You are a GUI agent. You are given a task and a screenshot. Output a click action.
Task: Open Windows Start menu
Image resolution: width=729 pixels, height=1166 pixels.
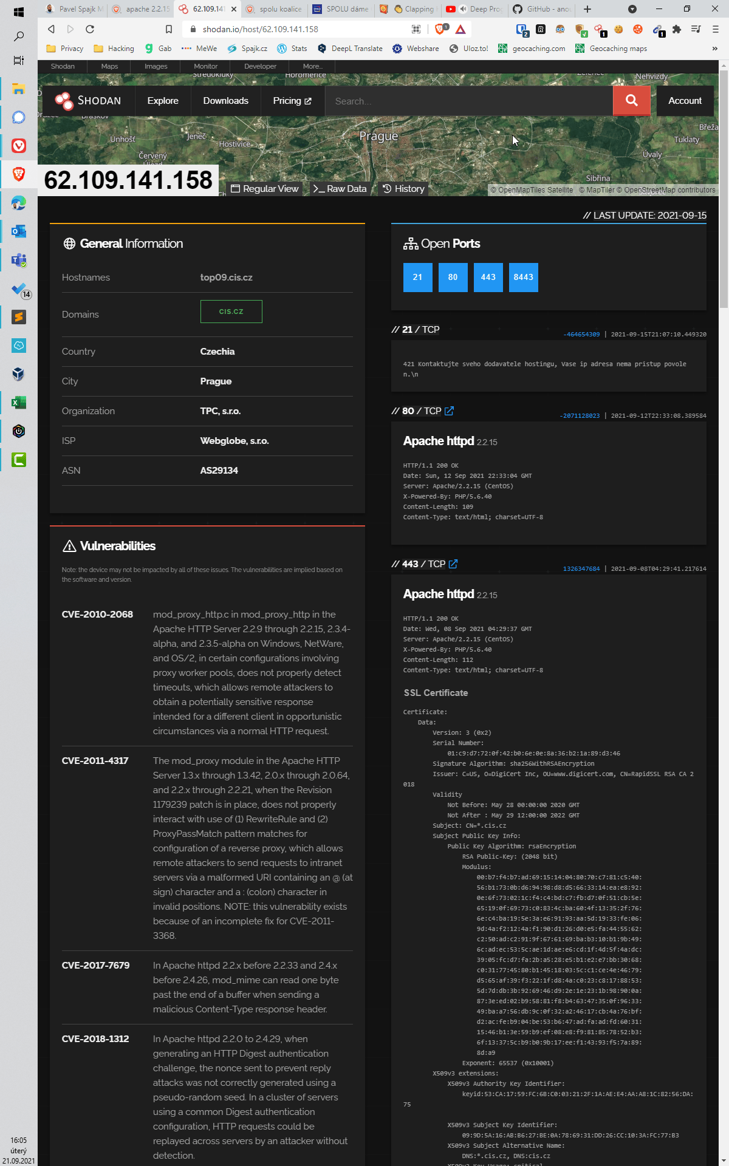(x=19, y=12)
